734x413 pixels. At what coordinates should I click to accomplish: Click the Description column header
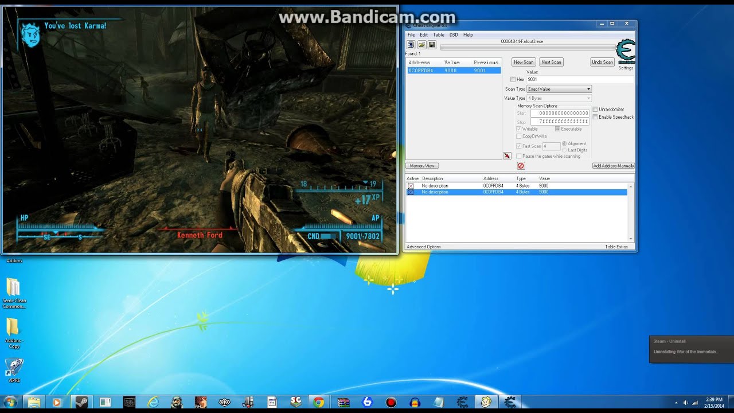tap(432, 178)
